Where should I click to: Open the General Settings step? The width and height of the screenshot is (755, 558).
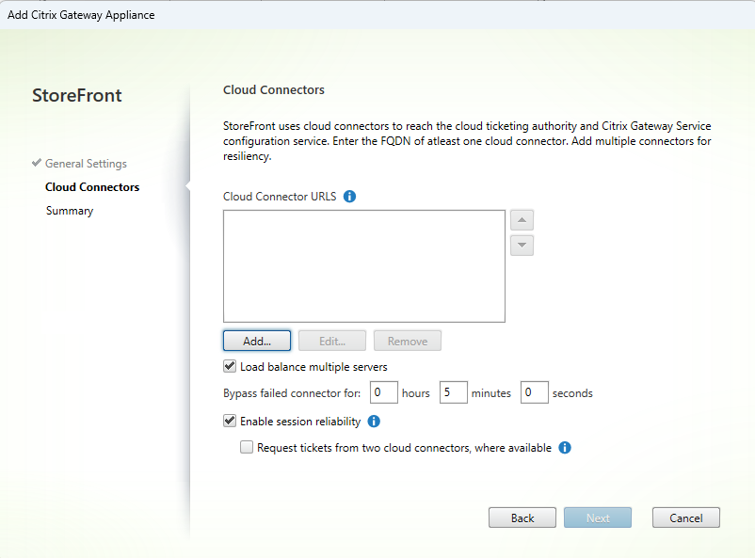(86, 164)
